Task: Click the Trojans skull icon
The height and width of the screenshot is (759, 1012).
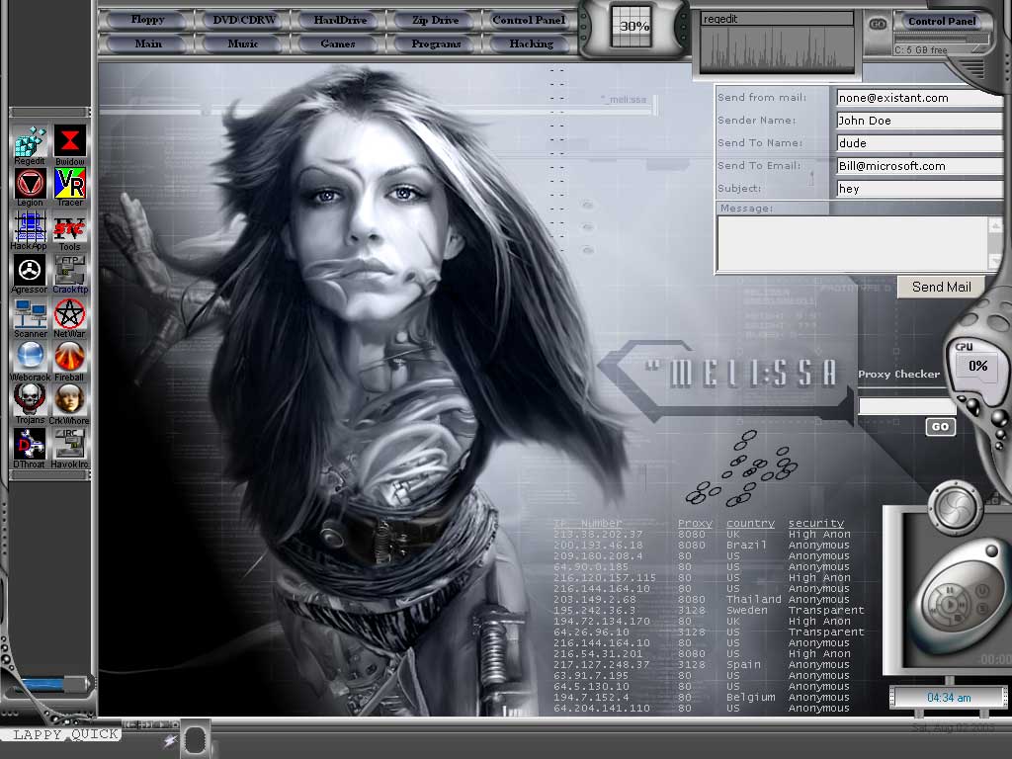Action: click(x=30, y=399)
